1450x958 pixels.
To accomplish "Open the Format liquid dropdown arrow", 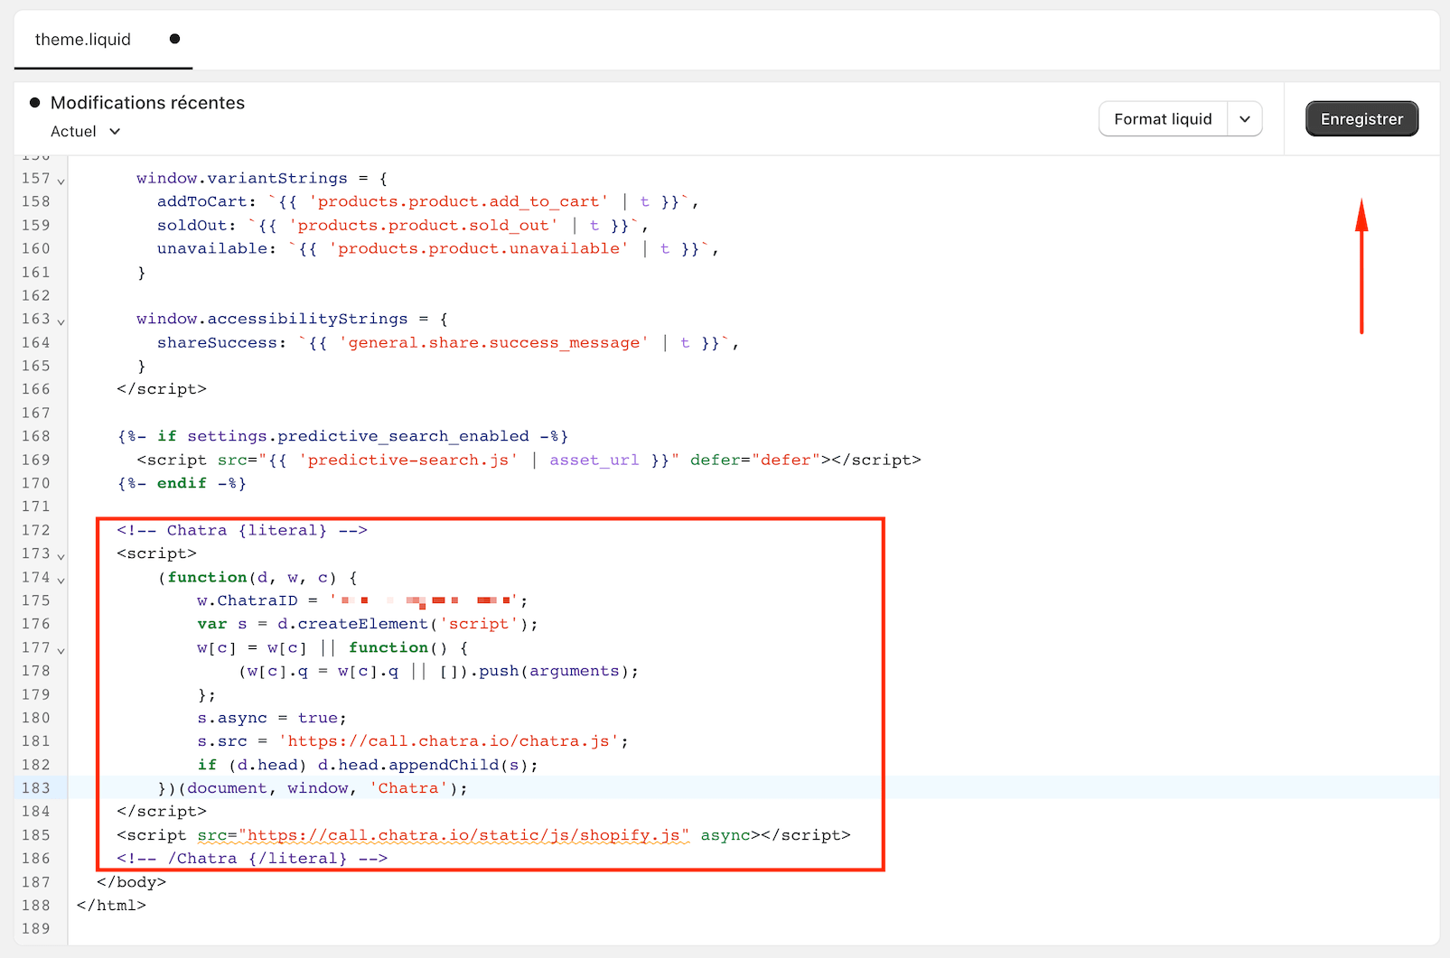I will tap(1245, 118).
